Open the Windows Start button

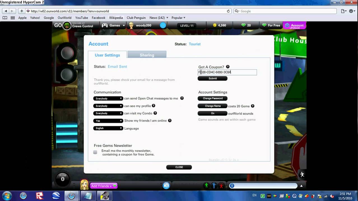coord(7,196)
